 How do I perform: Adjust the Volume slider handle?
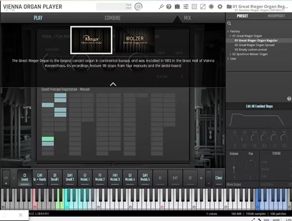234,168
